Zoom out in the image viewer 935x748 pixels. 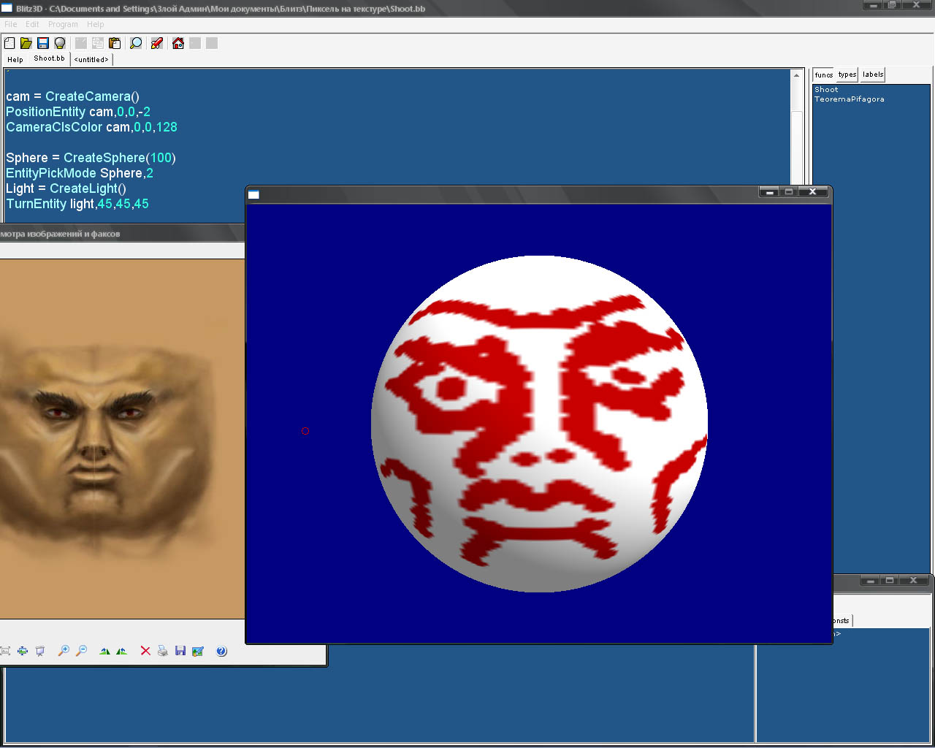(x=81, y=651)
